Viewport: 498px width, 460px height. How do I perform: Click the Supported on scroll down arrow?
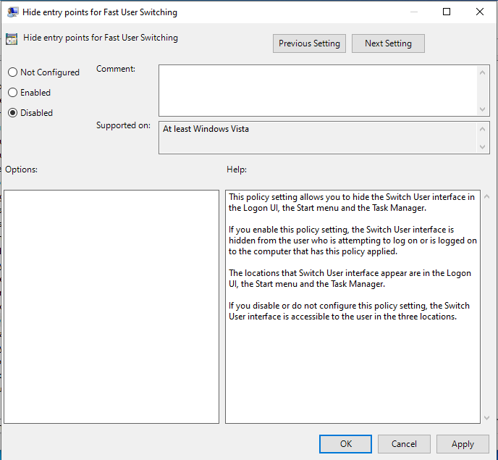tap(482, 146)
